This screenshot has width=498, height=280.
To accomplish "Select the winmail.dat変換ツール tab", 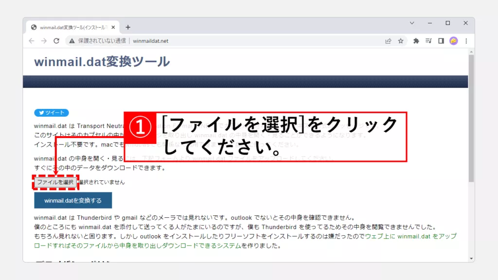I will [x=73, y=27].
